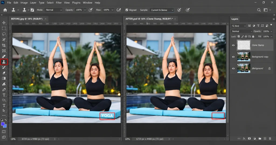Uncheck the Aligned checkbox
The image size is (276, 145).
tap(127, 10)
